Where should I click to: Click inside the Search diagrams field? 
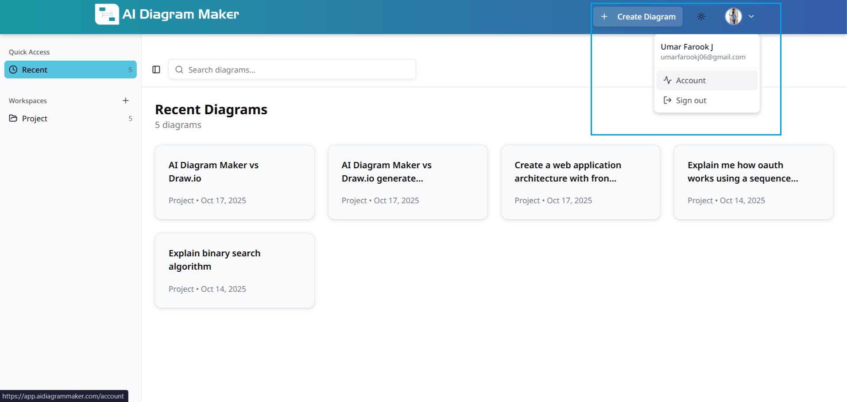[x=292, y=70]
